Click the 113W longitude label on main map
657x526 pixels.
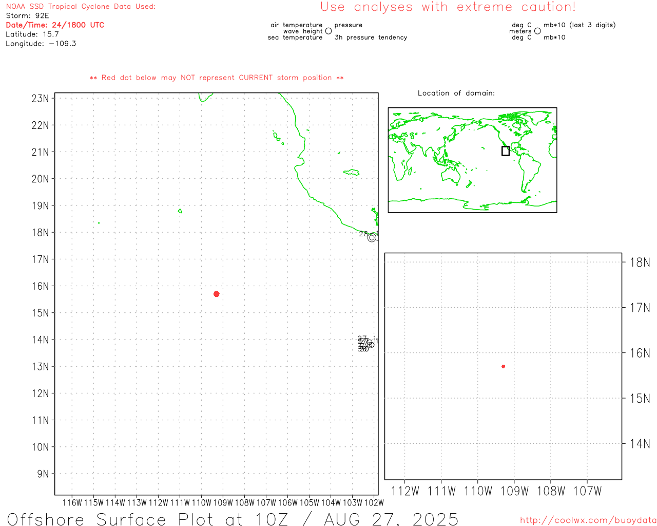(x=137, y=503)
